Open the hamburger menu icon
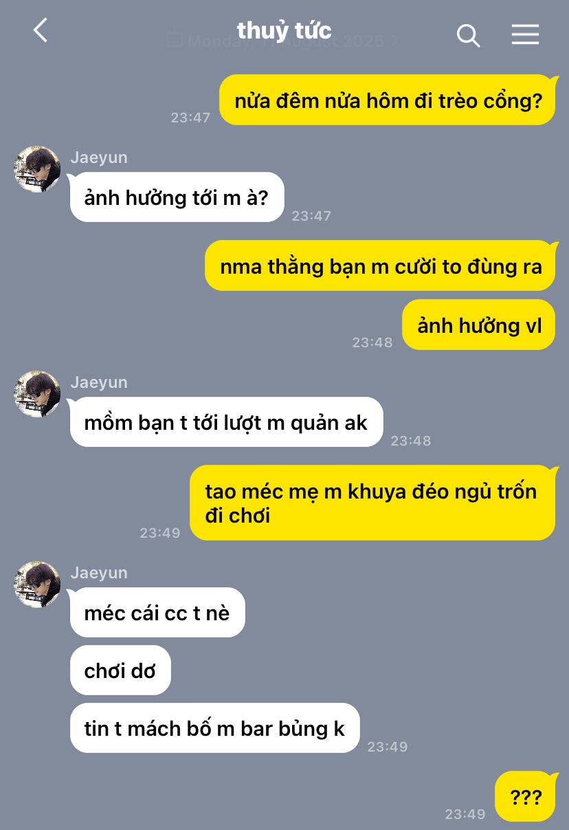569x830 pixels. (525, 34)
